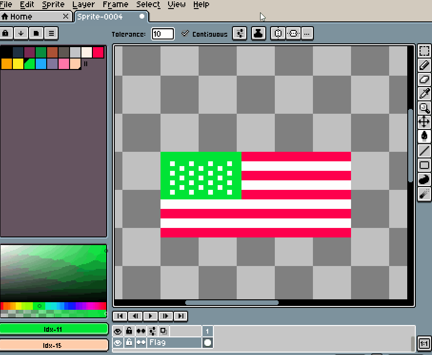Select the Line tool
Viewport: 432px width, 355px height.
424,150
